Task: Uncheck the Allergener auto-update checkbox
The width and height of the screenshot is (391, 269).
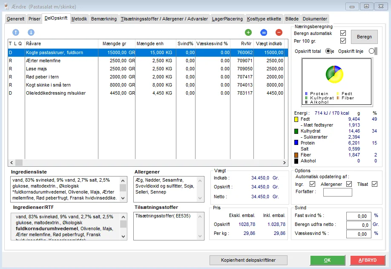Action: [349, 184]
